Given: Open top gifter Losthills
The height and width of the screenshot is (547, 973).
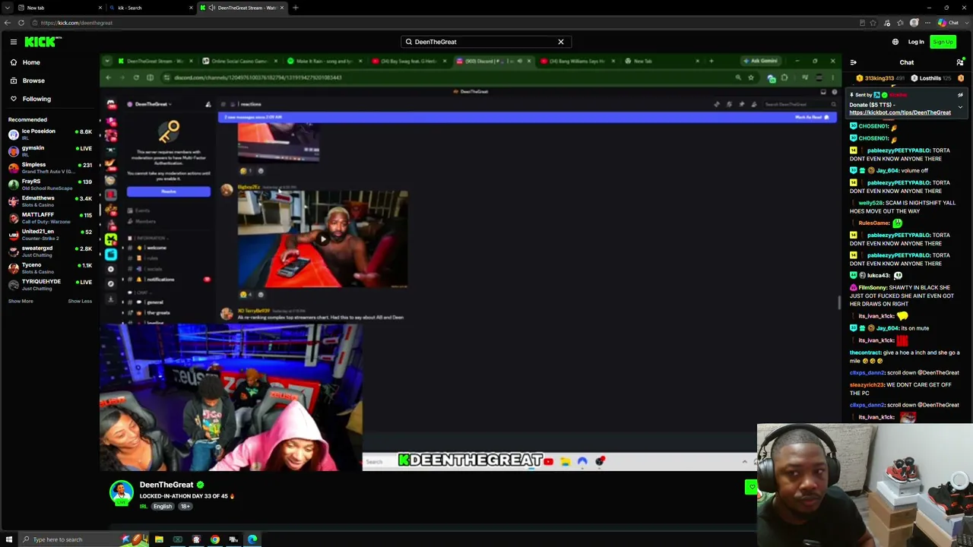Looking at the screenshot, I should (x=931, y=78).
